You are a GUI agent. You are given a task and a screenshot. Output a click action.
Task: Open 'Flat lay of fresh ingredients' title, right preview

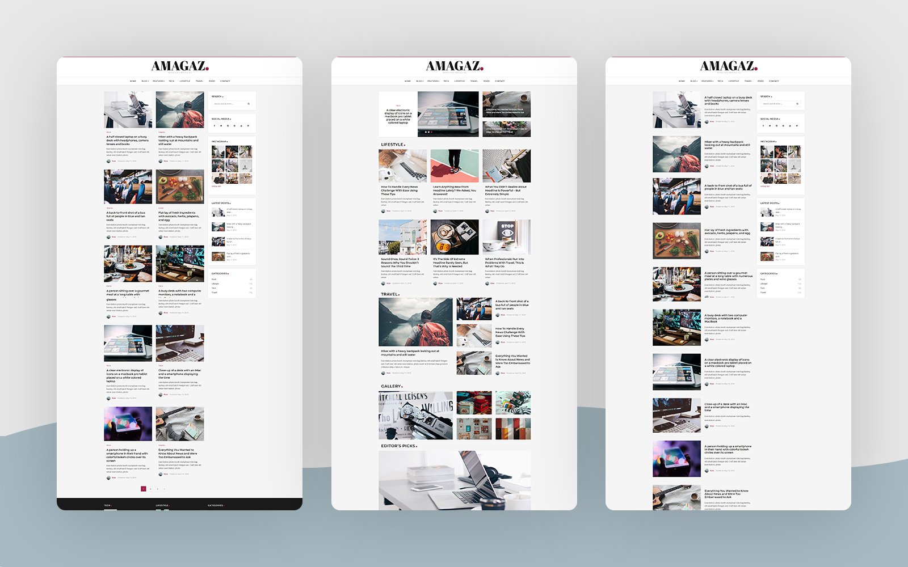coord(728,231)
